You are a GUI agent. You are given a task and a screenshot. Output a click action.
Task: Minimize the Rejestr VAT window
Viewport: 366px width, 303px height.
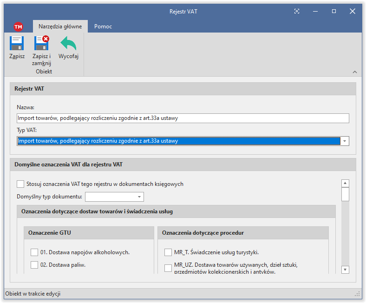tap(315, 11)
